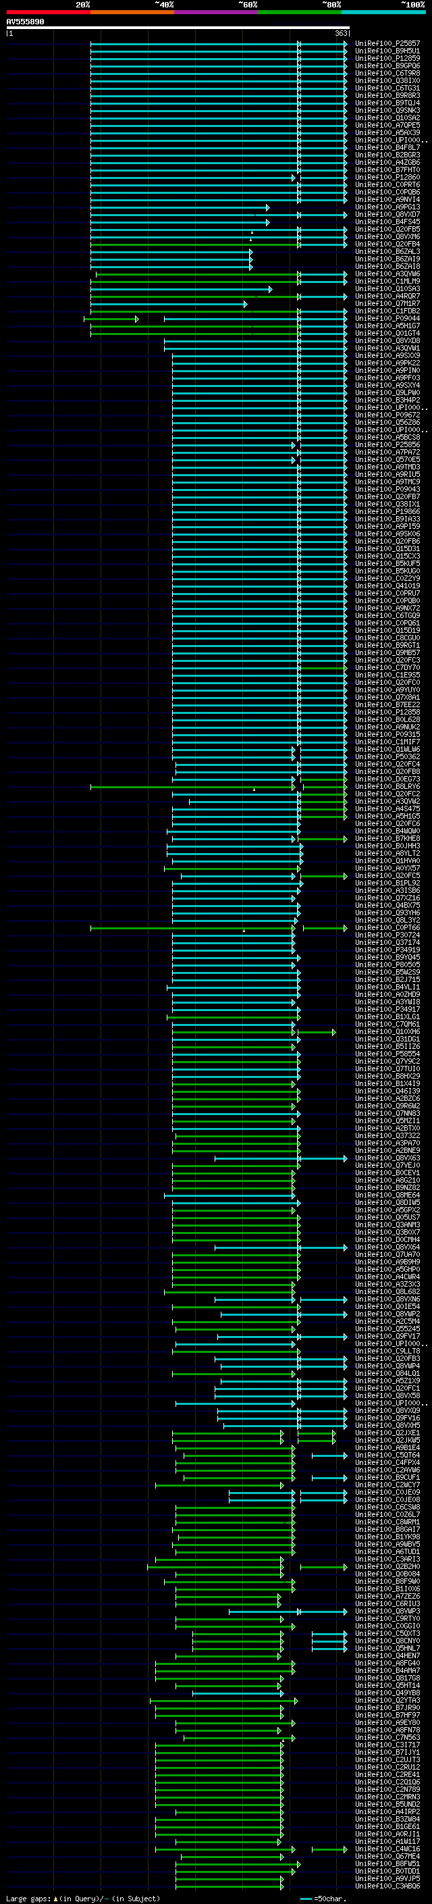Viewport: 432px width, 1904px height.
Task: Select the UniRef100_B1PL92 label
Action: (387, 883)
